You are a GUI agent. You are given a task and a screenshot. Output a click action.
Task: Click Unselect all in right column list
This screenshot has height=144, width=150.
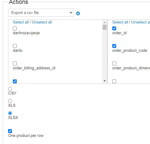click(141, 22)
